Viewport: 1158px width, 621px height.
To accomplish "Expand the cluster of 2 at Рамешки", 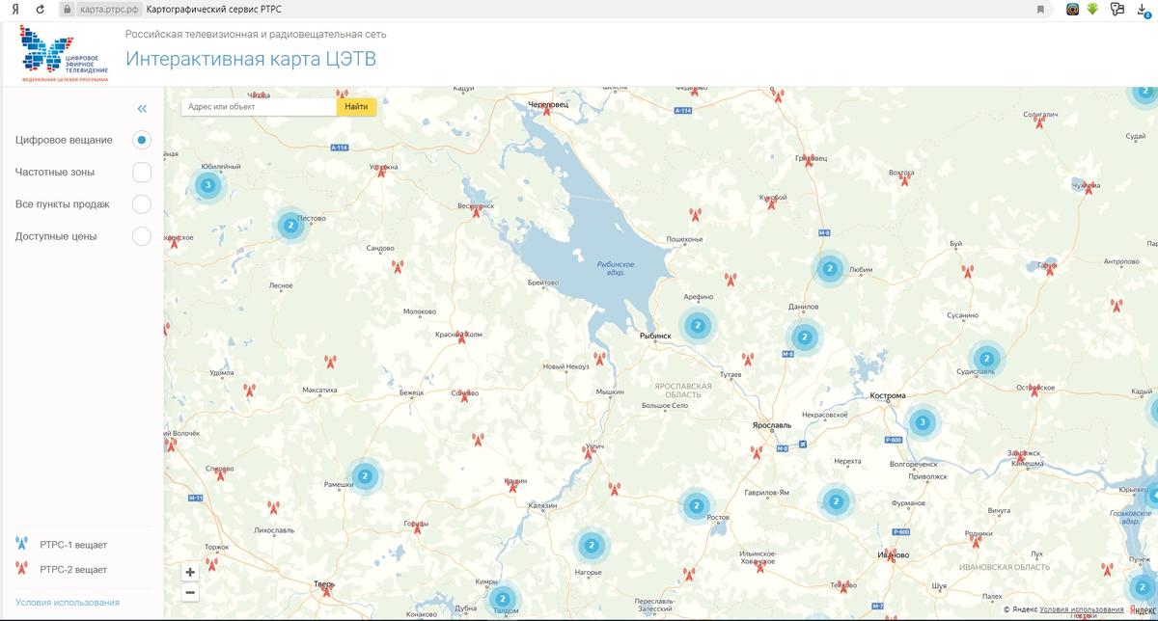I will click(x=365, y=475).
